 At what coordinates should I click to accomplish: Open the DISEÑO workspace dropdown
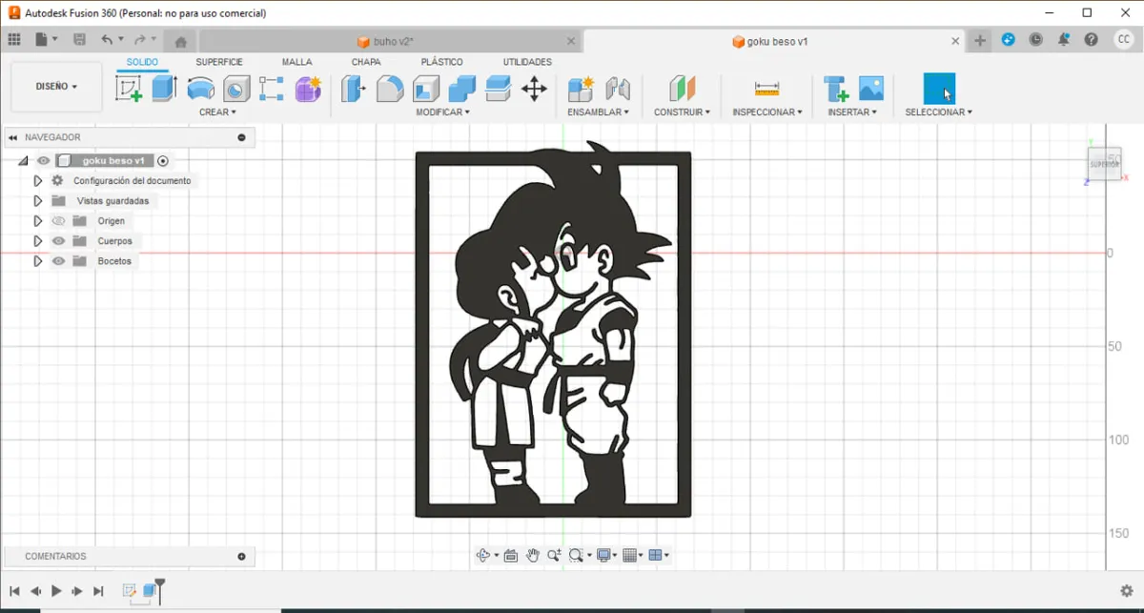56,87
